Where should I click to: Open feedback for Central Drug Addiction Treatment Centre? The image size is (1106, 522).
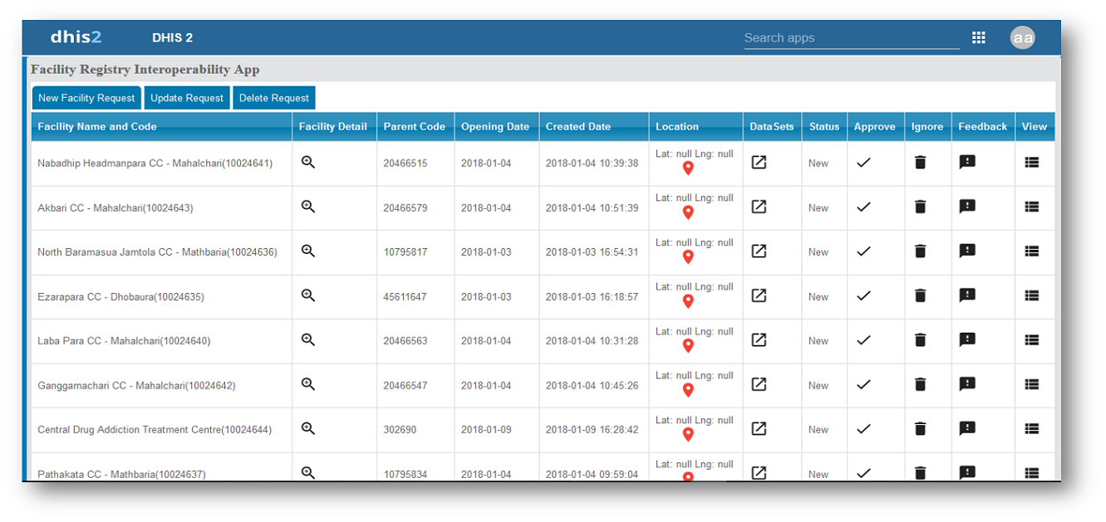(967, 428)
